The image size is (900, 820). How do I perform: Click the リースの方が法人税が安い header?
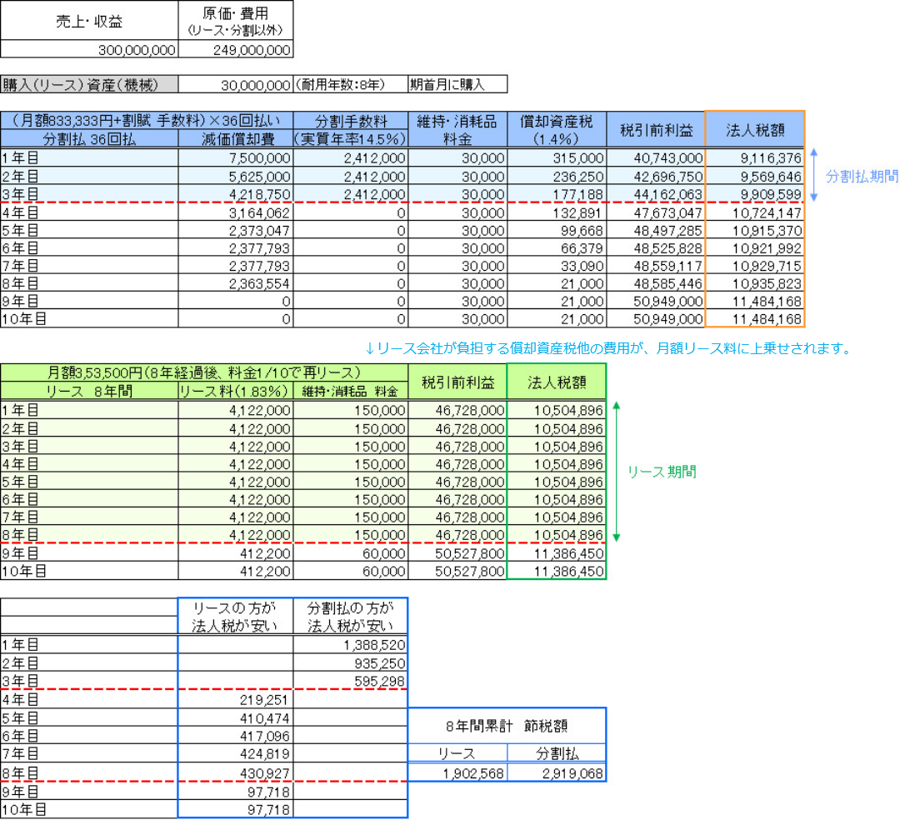pyautogui.click(x=236, y=617)
